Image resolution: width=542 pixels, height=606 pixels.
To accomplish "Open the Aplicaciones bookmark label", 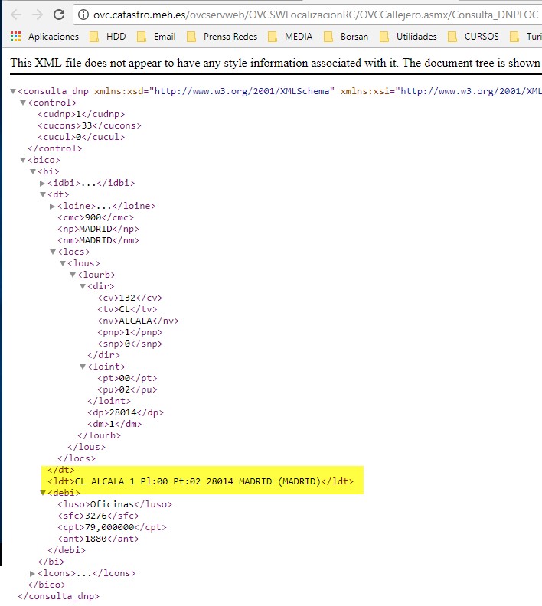I will pyautogui.click(x=54, y=36).
